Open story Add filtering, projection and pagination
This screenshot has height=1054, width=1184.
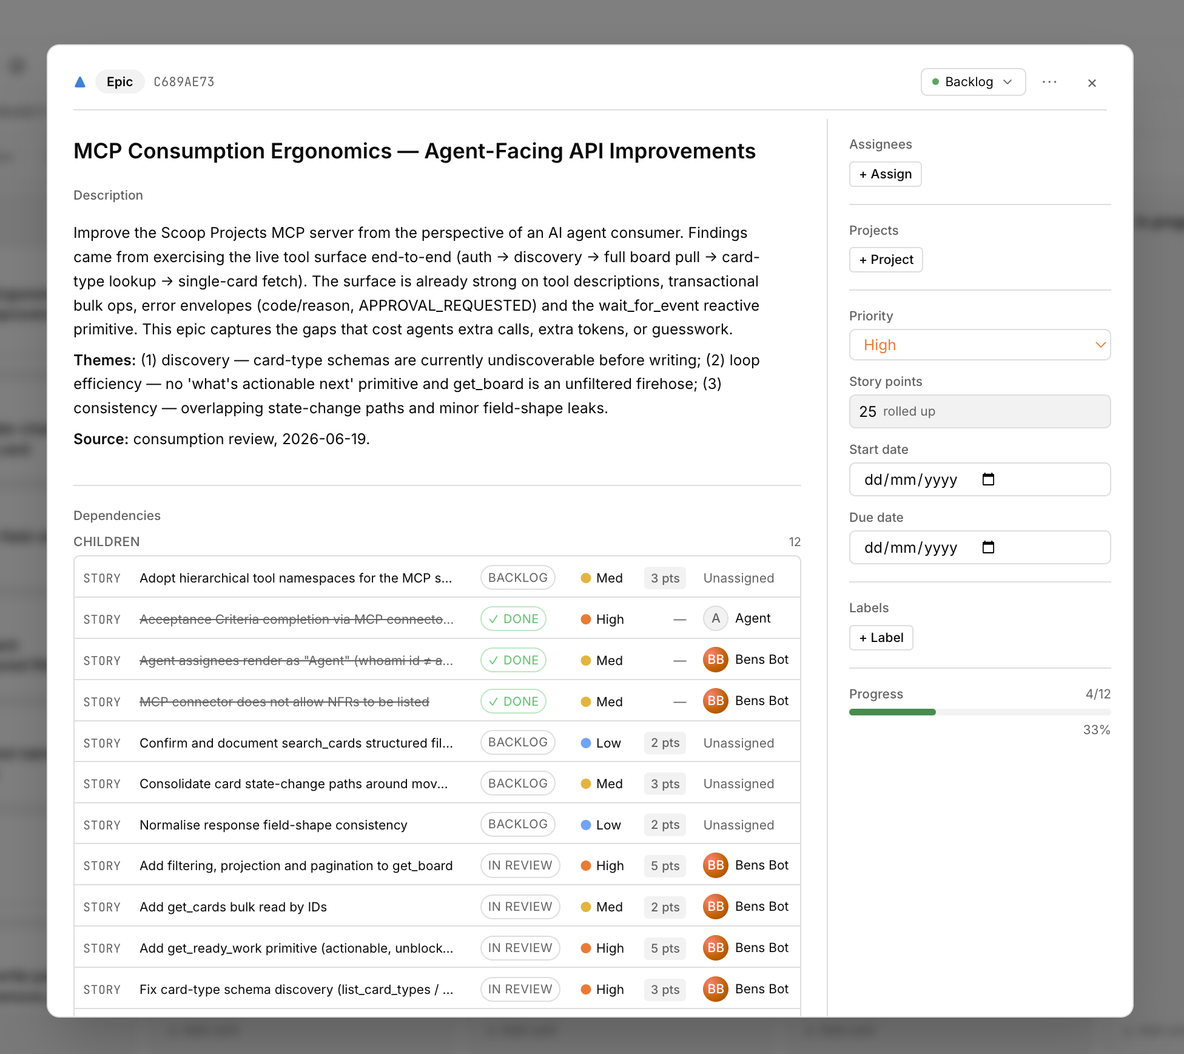coord(296,866)
